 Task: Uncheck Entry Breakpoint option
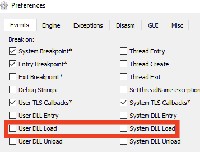[x=13, y=64]
